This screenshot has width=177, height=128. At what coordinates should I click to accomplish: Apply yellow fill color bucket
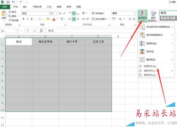point(48,19)
